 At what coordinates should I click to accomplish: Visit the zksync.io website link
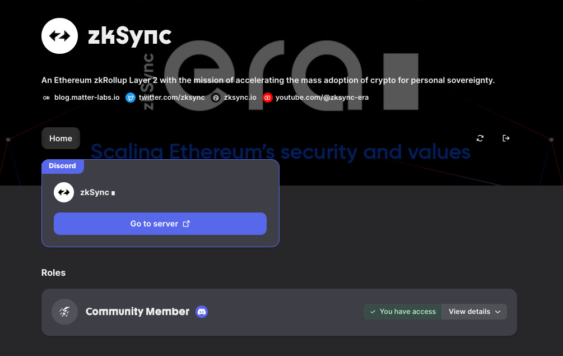click(240, 98)
